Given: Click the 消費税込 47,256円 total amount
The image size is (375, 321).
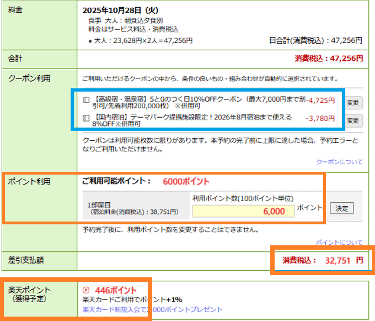Looking at the screenshot, I should pyautogui.click(x=329, y=57).
